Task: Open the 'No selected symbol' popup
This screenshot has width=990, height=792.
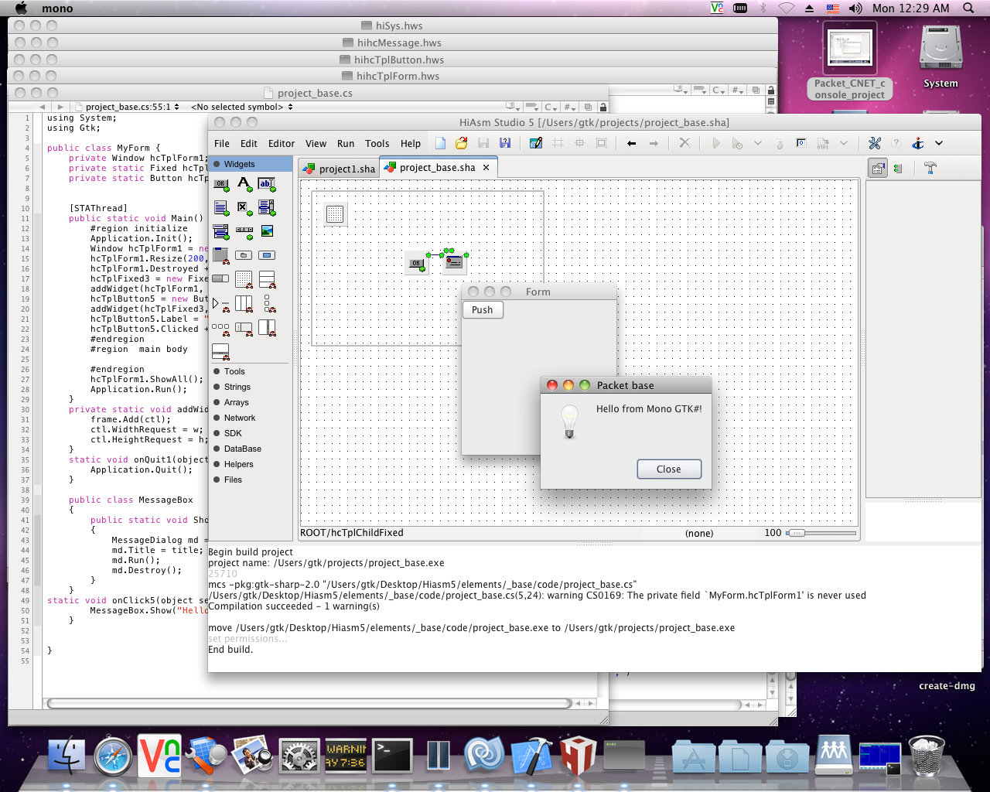Action: (241, 107)
